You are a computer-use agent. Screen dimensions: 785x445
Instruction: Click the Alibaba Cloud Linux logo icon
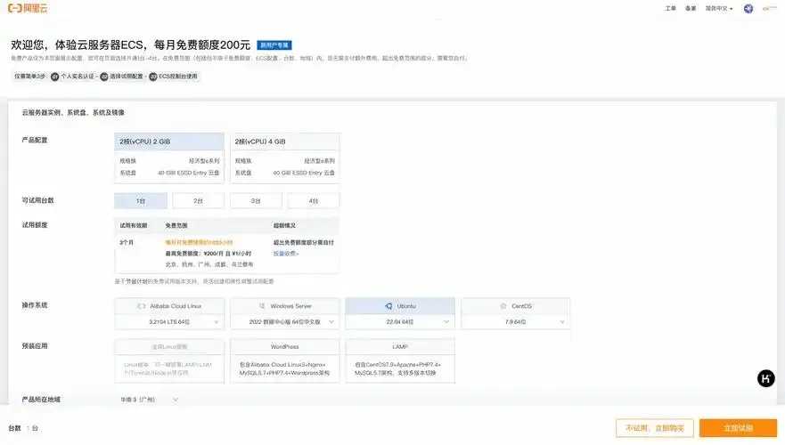click(141, 306)
